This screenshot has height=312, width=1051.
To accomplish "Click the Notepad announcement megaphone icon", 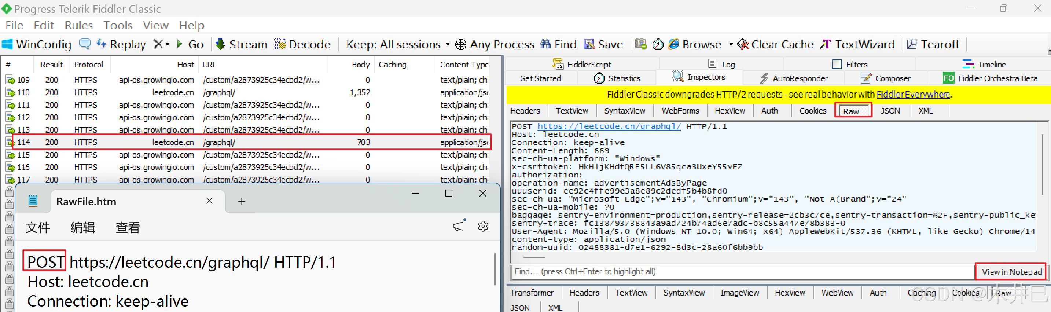I will [x=459, y=226].
